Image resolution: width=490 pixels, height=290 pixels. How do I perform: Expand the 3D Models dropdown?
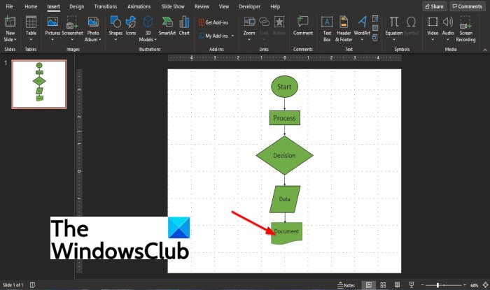[x=155, y=40]
